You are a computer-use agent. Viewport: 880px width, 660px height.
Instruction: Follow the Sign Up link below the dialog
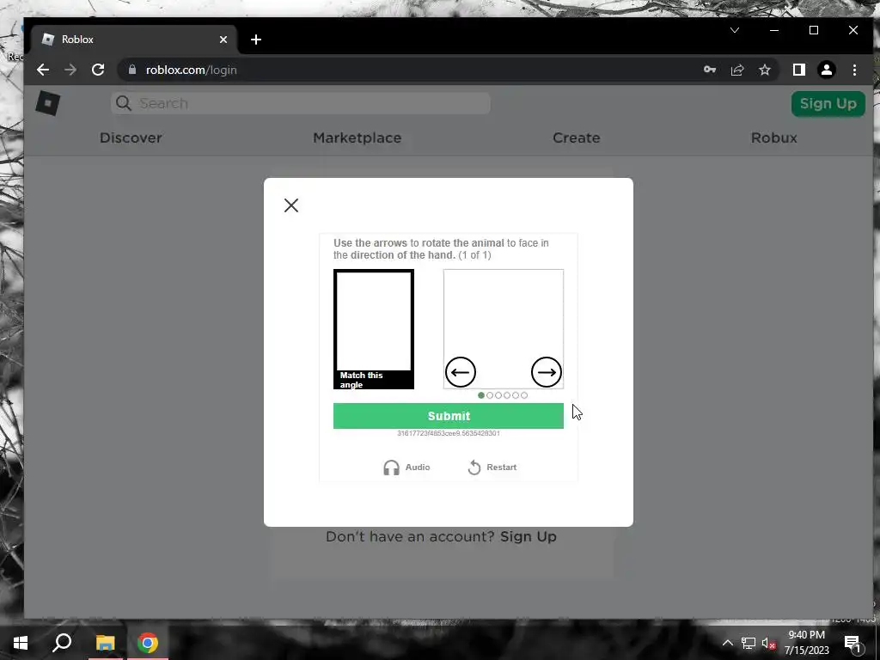529,536
